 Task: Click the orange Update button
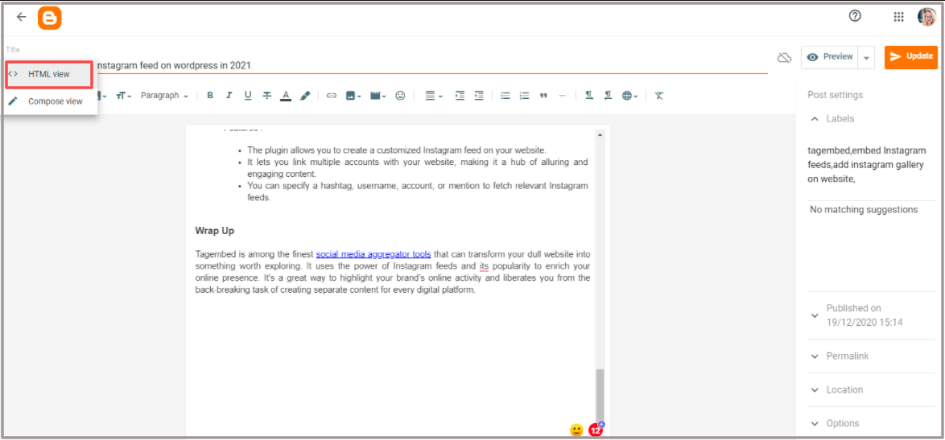910,56
